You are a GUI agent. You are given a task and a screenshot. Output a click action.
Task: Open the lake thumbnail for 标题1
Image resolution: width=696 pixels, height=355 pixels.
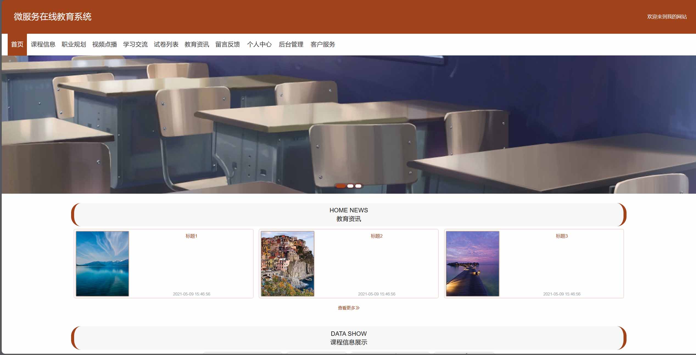(x=102, y=264)
